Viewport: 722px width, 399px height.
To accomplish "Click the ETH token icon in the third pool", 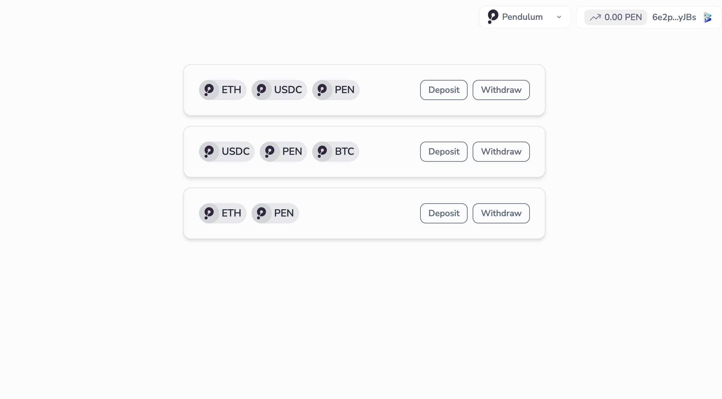I will point(209,213).
